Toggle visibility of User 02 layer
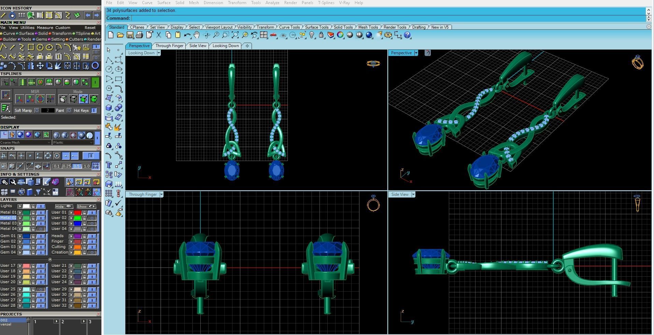Screen dimensions: 654x335 tap(92, 218)
